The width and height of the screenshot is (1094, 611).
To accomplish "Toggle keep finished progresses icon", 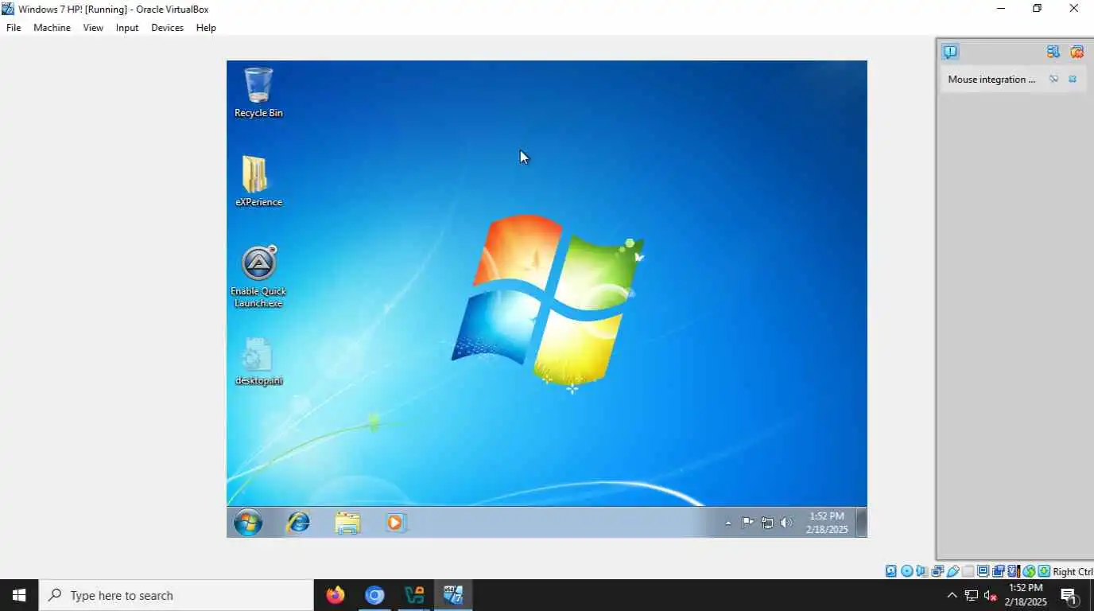I will (1053, 52).
